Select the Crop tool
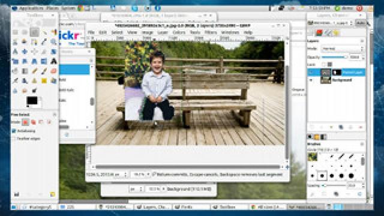 (44, 52)
